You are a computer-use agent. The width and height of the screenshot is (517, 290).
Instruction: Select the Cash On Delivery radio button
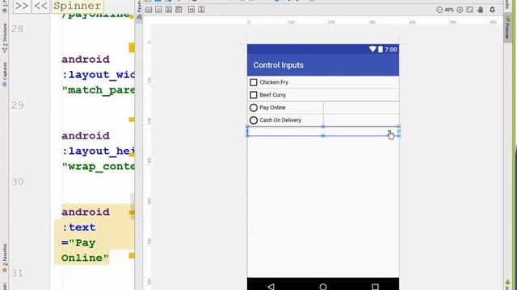coord(253,120)
